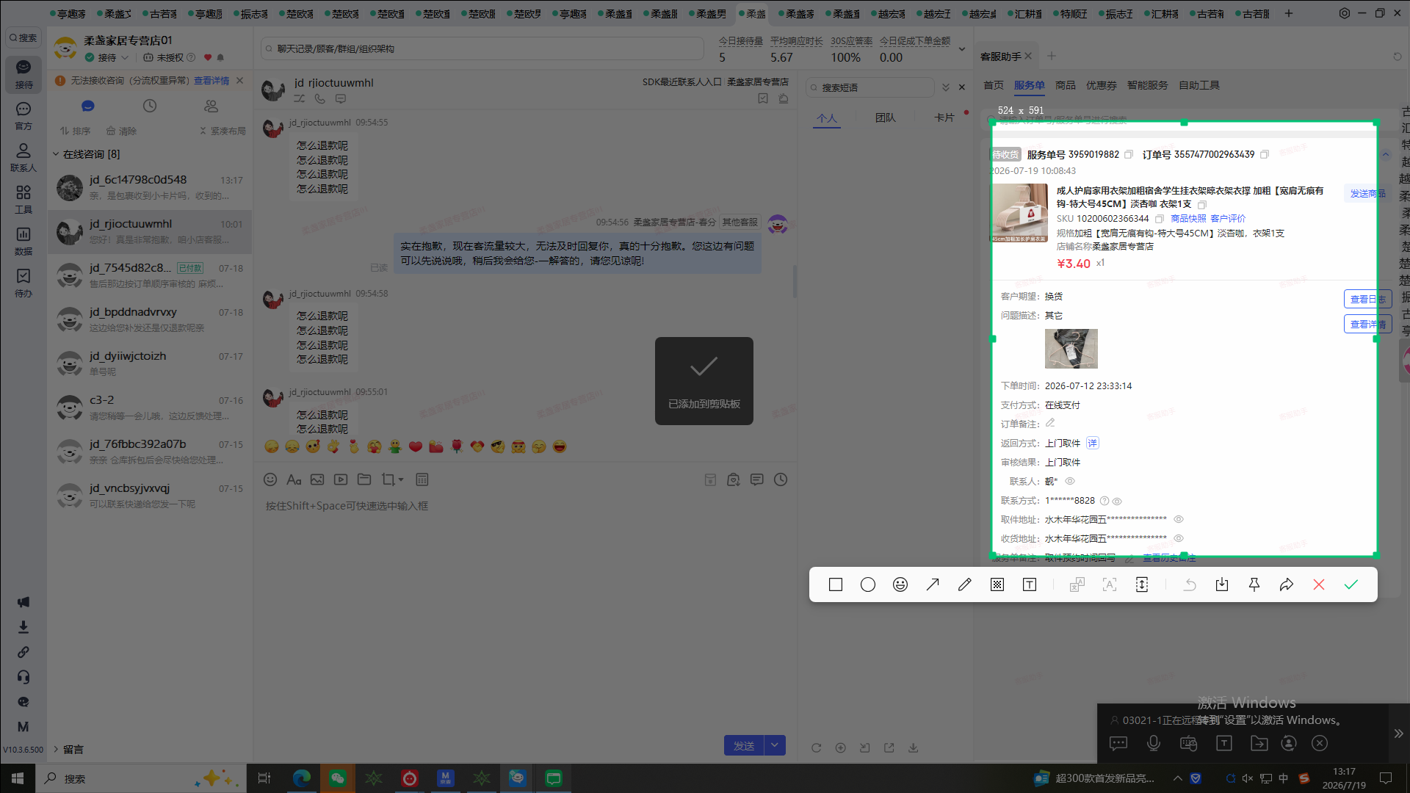Open the 工具 section in left sidebar

pyautogui.click(x=23, y=199)
